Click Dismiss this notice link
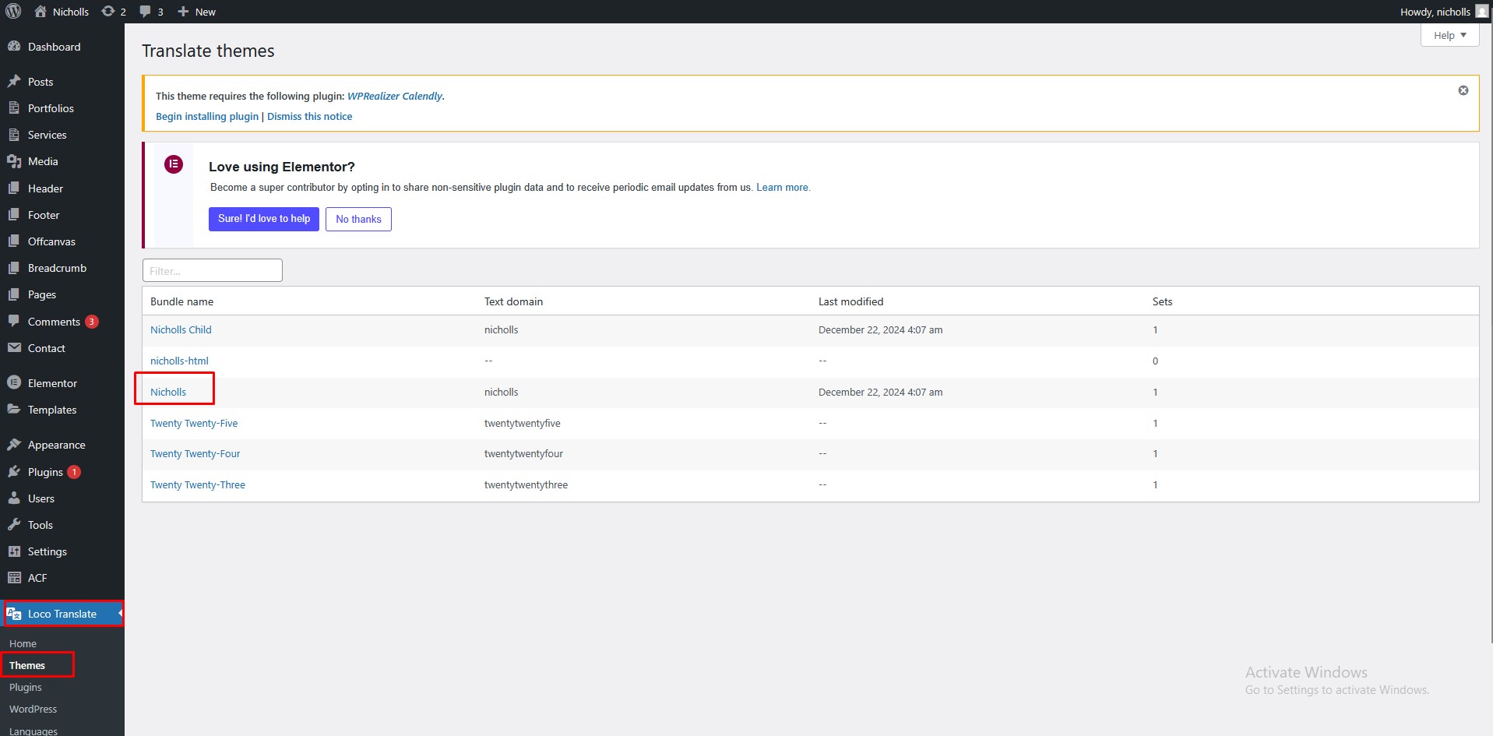 [310, 117]
